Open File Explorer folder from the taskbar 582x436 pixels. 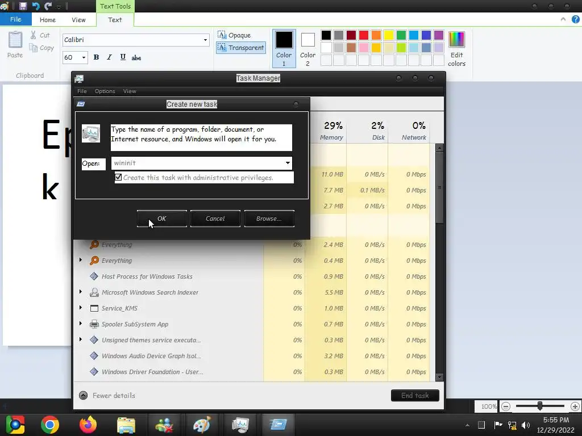pos(126,425)
